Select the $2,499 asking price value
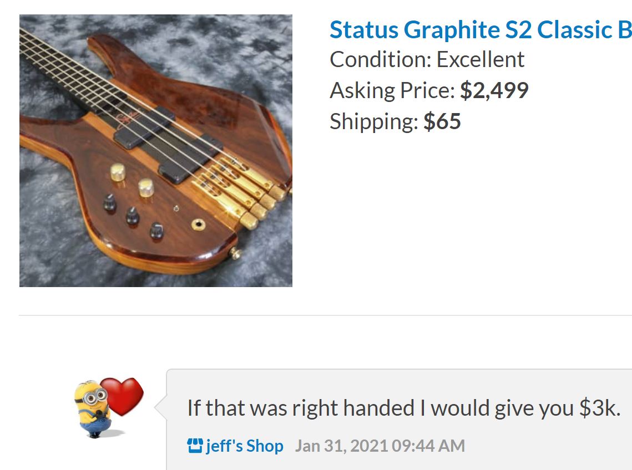The width and height of the screenshot is (632, 470). click(494, 90)
